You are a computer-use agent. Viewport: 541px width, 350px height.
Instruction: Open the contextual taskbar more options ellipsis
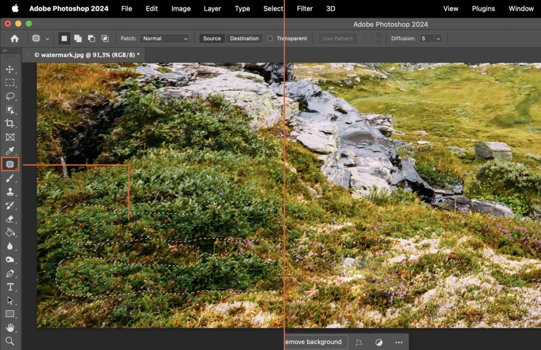399,342
